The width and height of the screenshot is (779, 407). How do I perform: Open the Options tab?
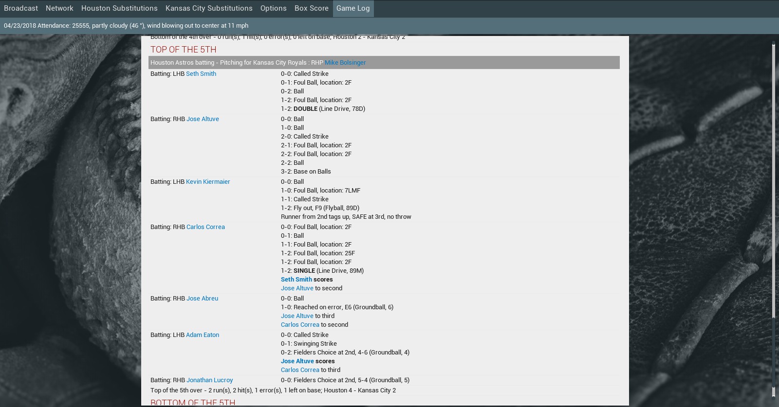[273, 8]
